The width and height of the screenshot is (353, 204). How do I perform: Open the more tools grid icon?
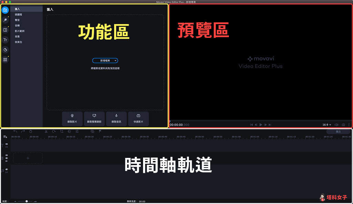[x=5, y=59]
